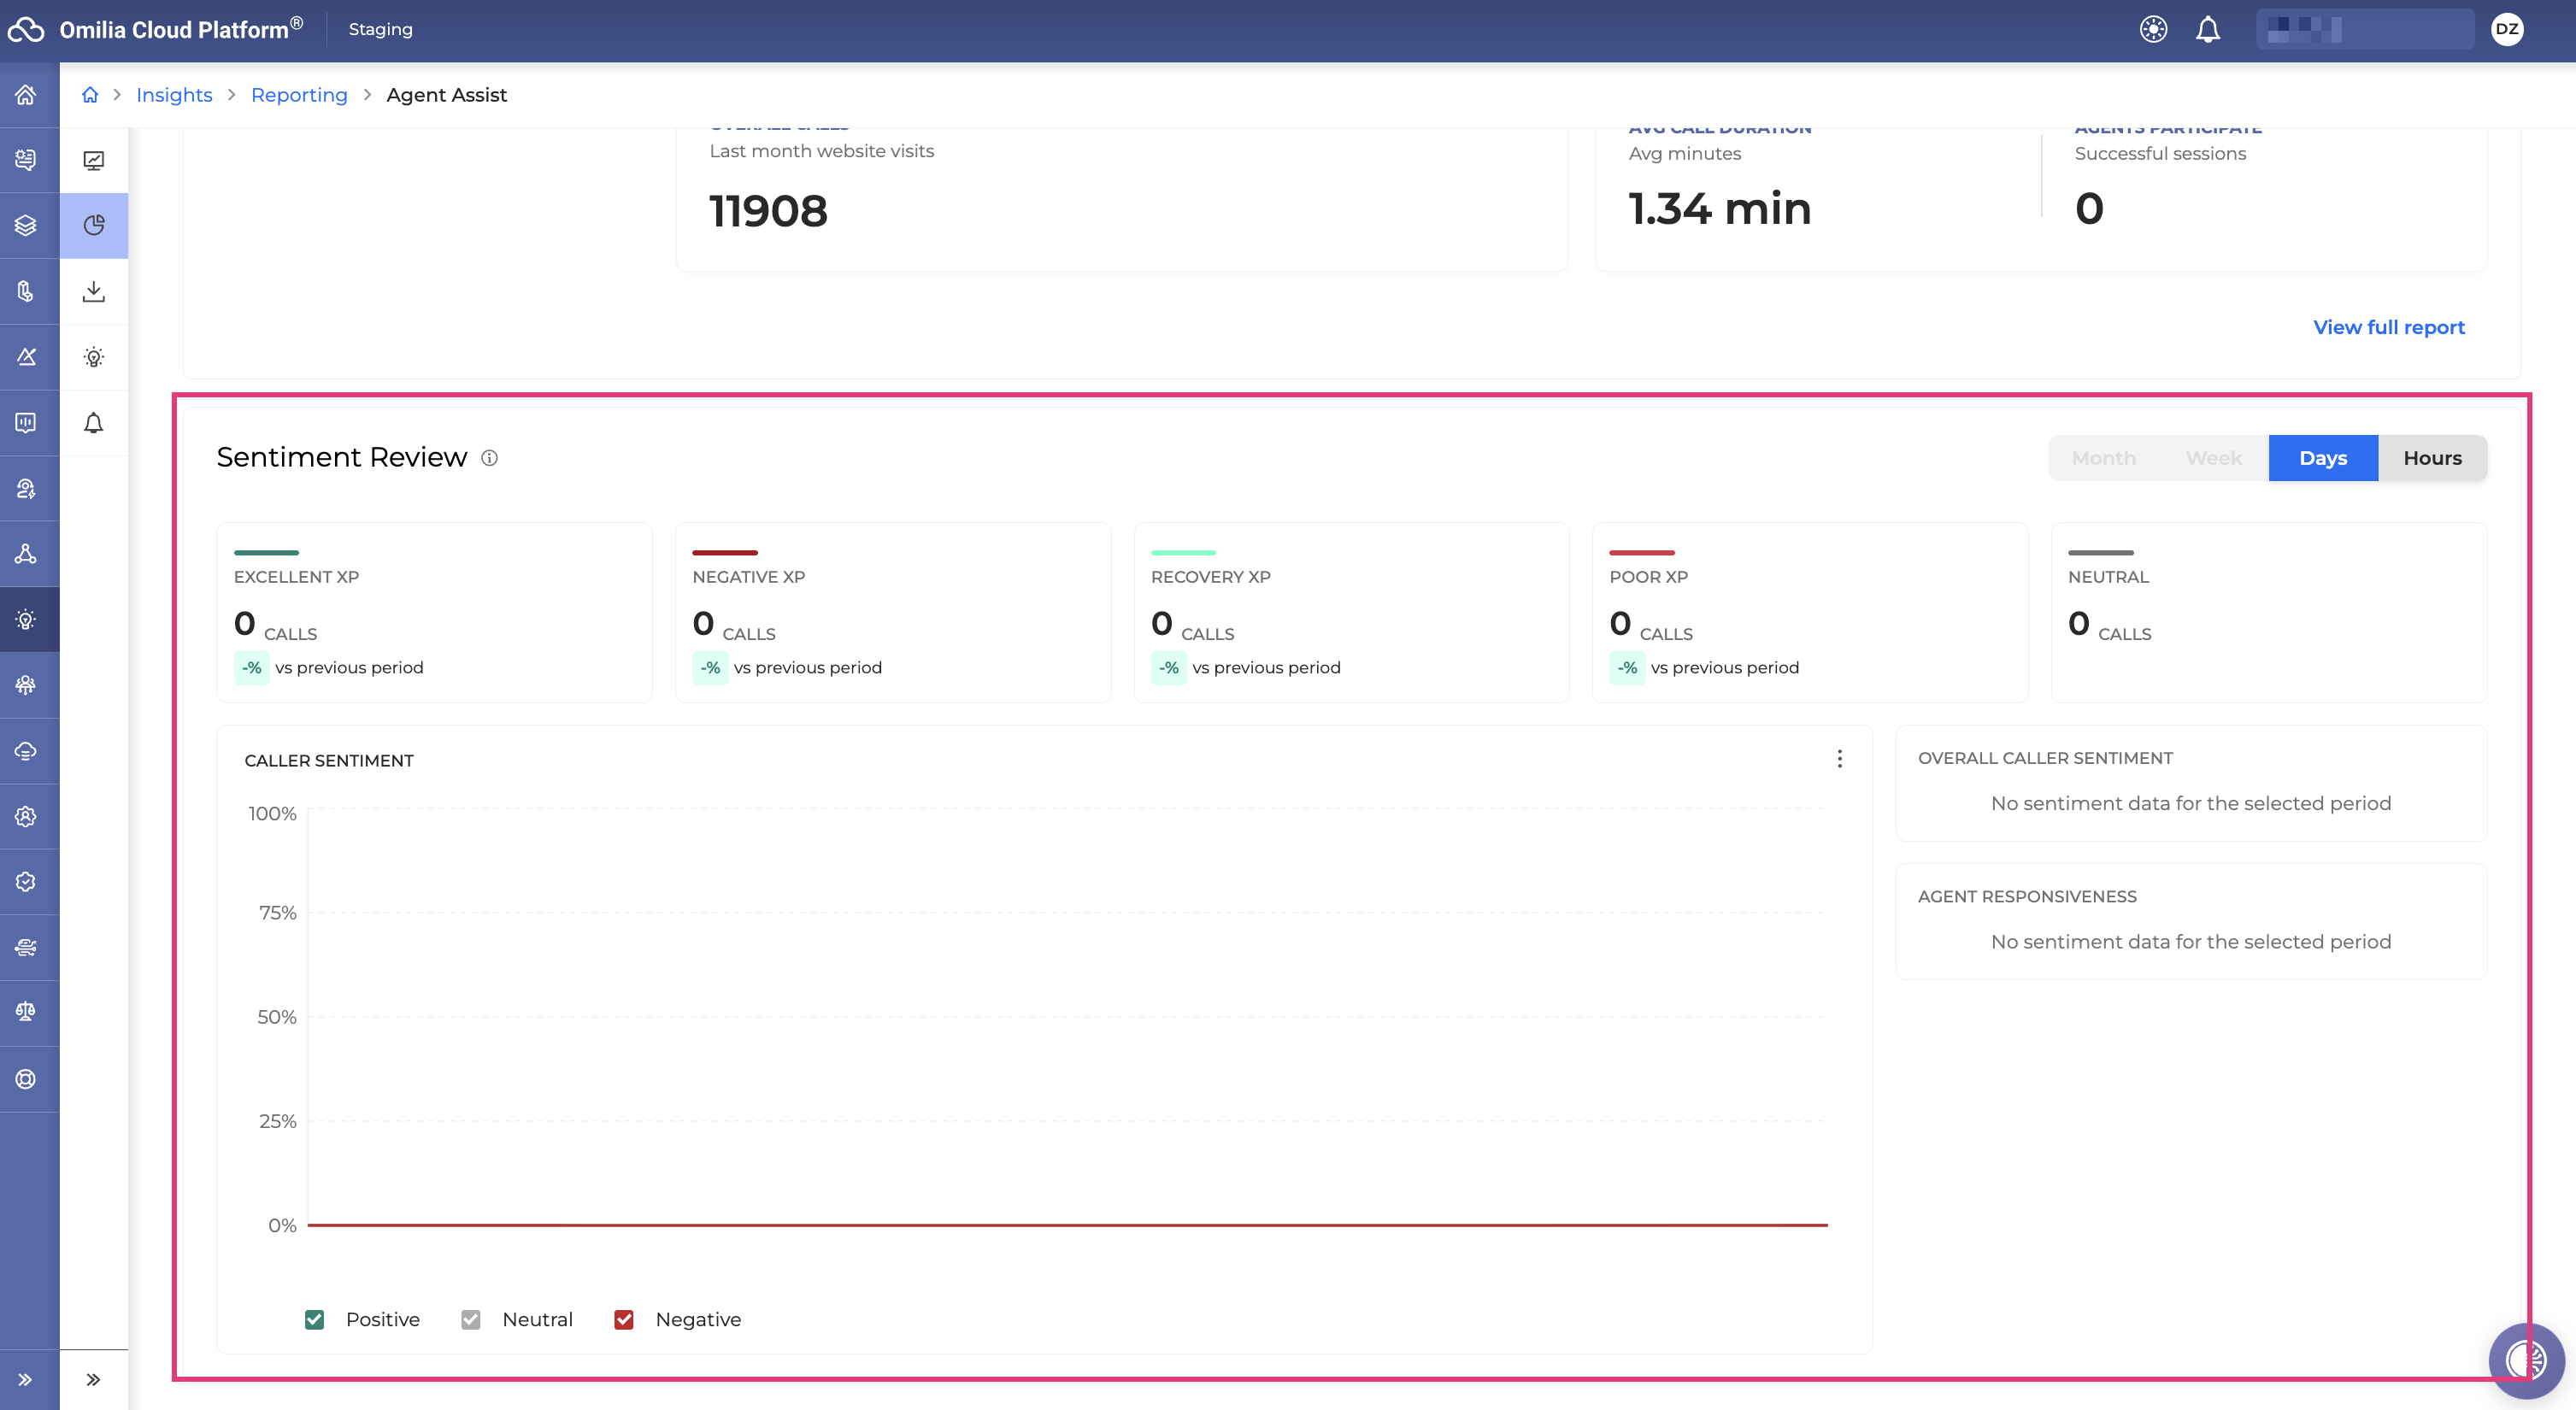Go to Insights breadcrumb link

click(174, 94)
